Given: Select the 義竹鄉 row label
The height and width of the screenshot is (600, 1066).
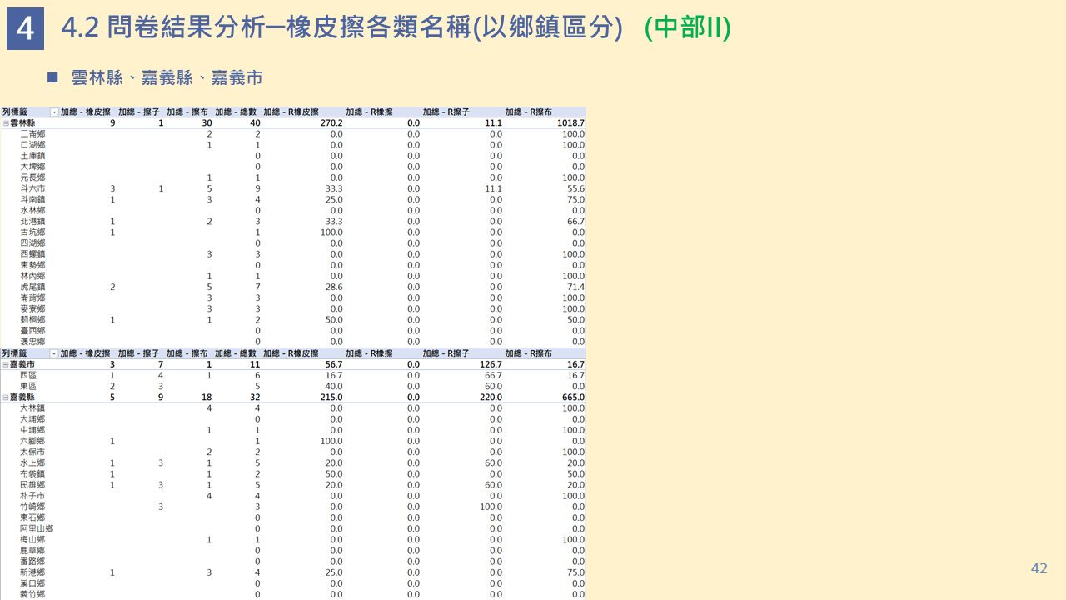Looking at the screenshot, I should point(32,594).
